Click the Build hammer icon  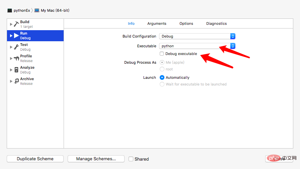[16, 24]
